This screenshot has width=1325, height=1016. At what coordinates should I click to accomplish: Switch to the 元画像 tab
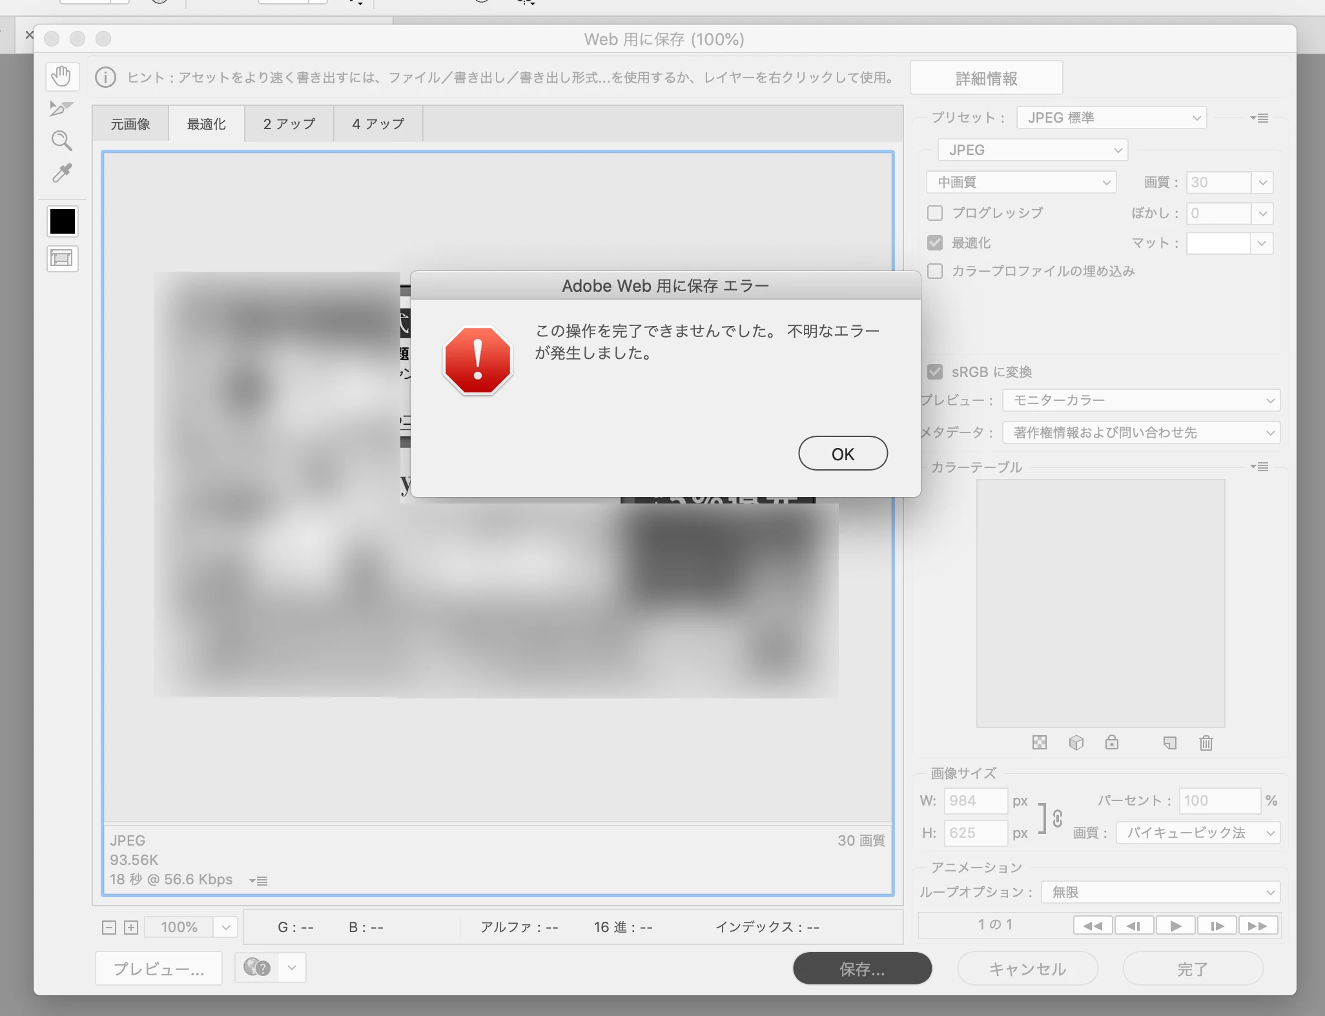[130, 124]
